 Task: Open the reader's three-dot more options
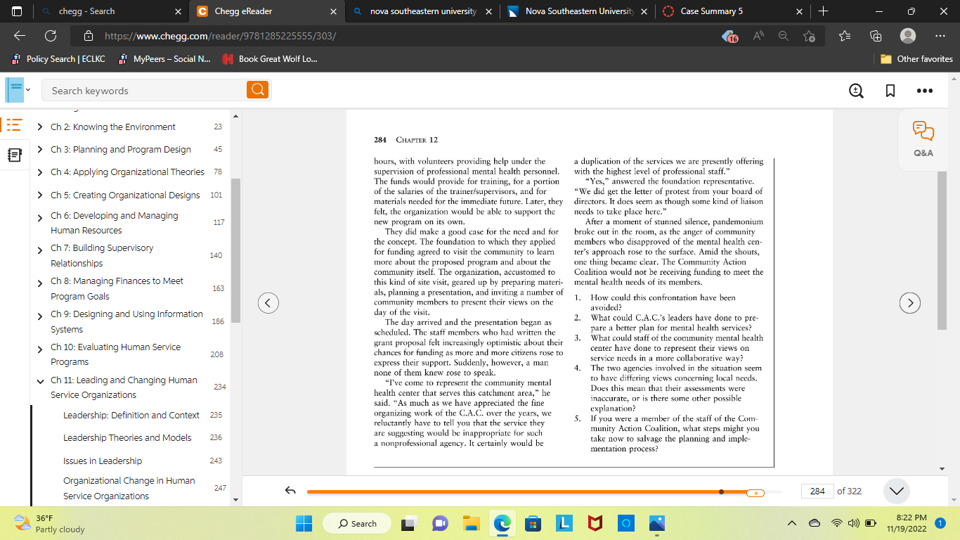924,91
